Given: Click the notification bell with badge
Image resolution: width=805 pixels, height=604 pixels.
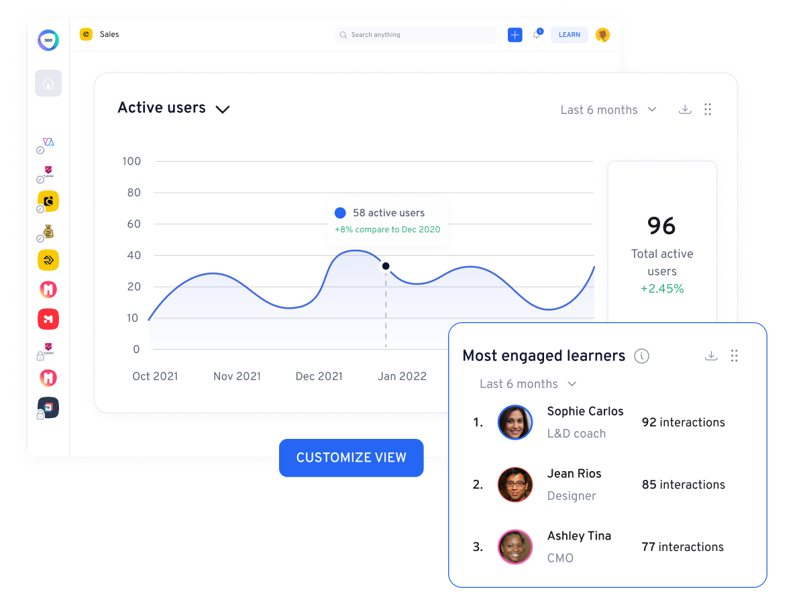Looking at the screenshot, I should [537, 35].
